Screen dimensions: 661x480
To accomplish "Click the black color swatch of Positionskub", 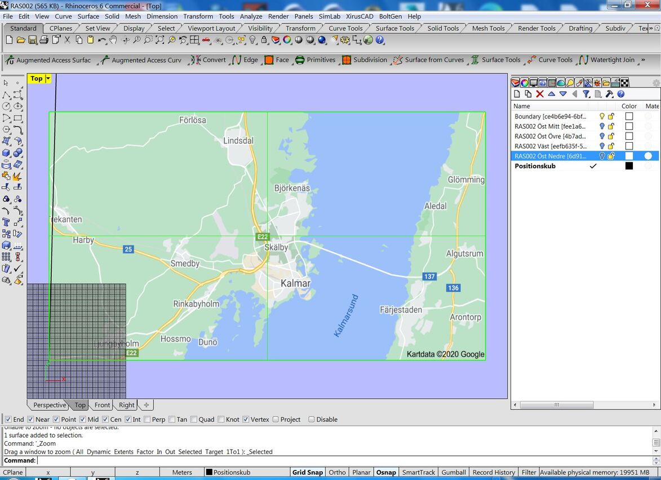I will (629, 166).
